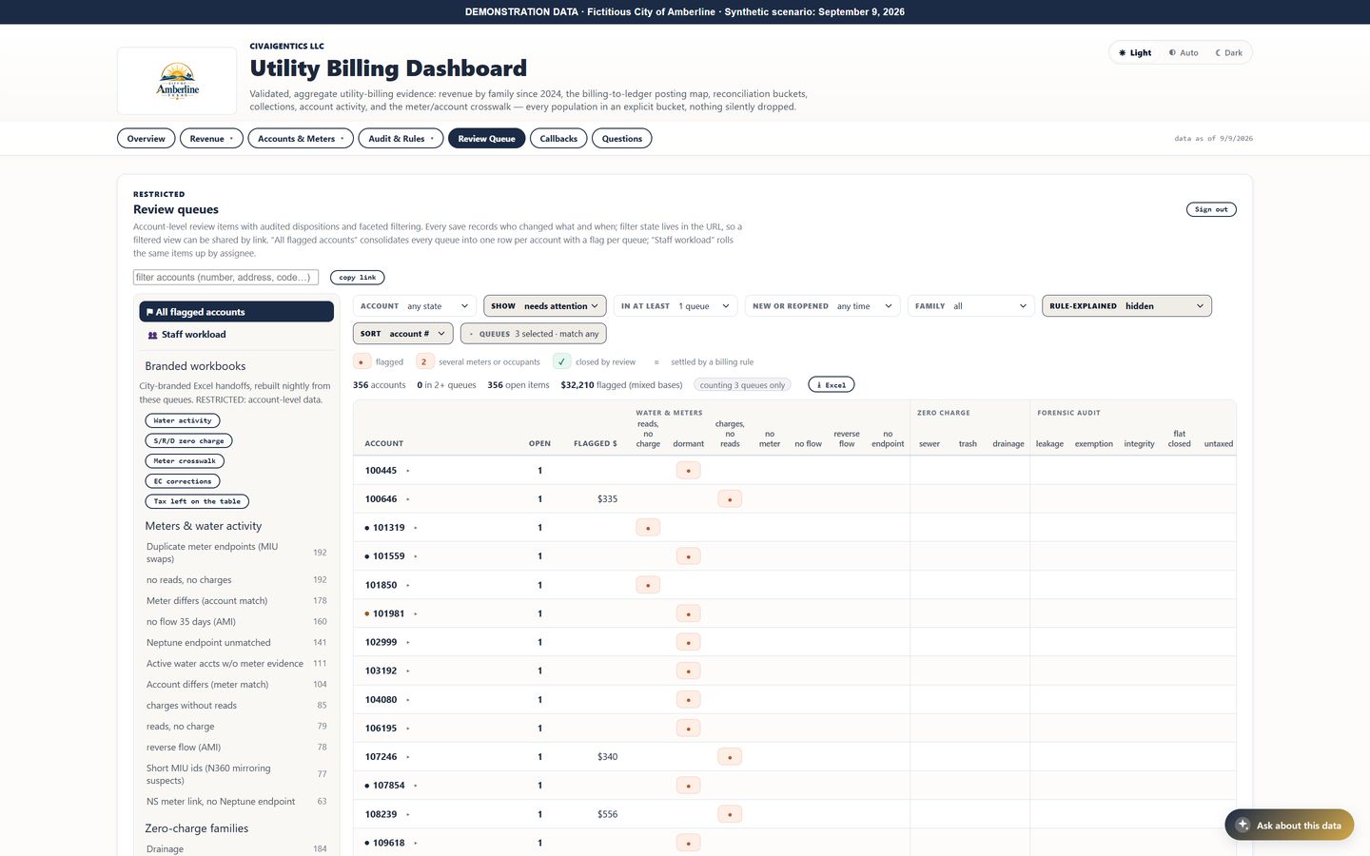
Task: Go to the Callbacks tab
Action: (558, 139)
